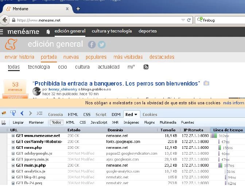Open the populares link
Image resolution: width=245 pixels, height=186 pixels.
pos(96,57)
